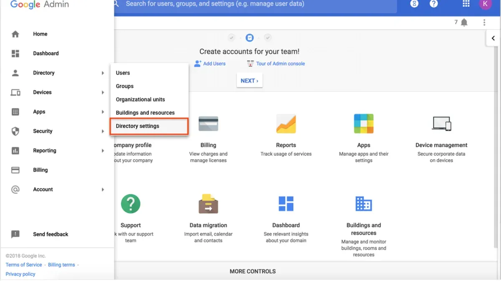Open Terms of Service link
The image size is (501, 282).
[24, 265]
